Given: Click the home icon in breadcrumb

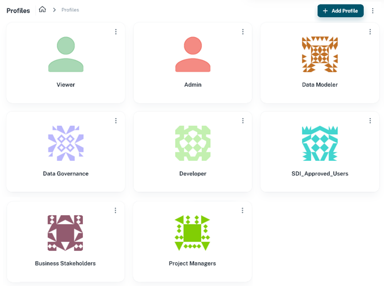Looking at the screenshot, I should coord(42,10).
